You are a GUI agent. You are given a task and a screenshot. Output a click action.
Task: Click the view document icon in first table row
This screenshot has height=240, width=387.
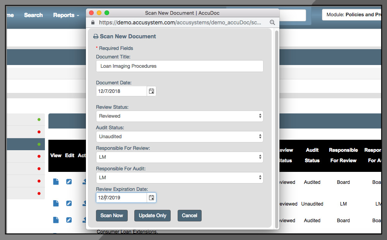point(56,182)
